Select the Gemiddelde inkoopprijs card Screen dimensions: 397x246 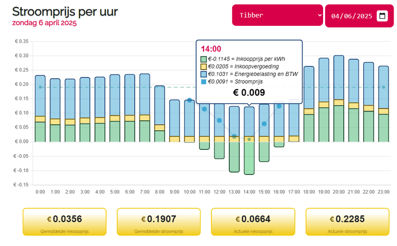pos(65,221)
